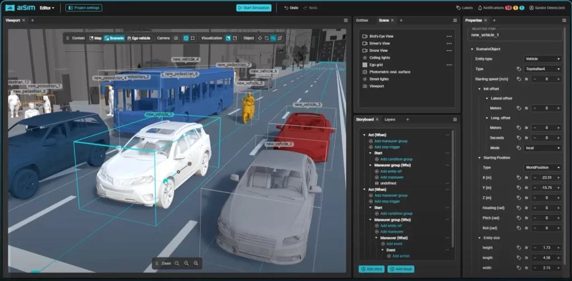Image resolution: width=572 pixels, height=281 pixels.
Task: Open more options for Ego grid
Action: point(449,65)
